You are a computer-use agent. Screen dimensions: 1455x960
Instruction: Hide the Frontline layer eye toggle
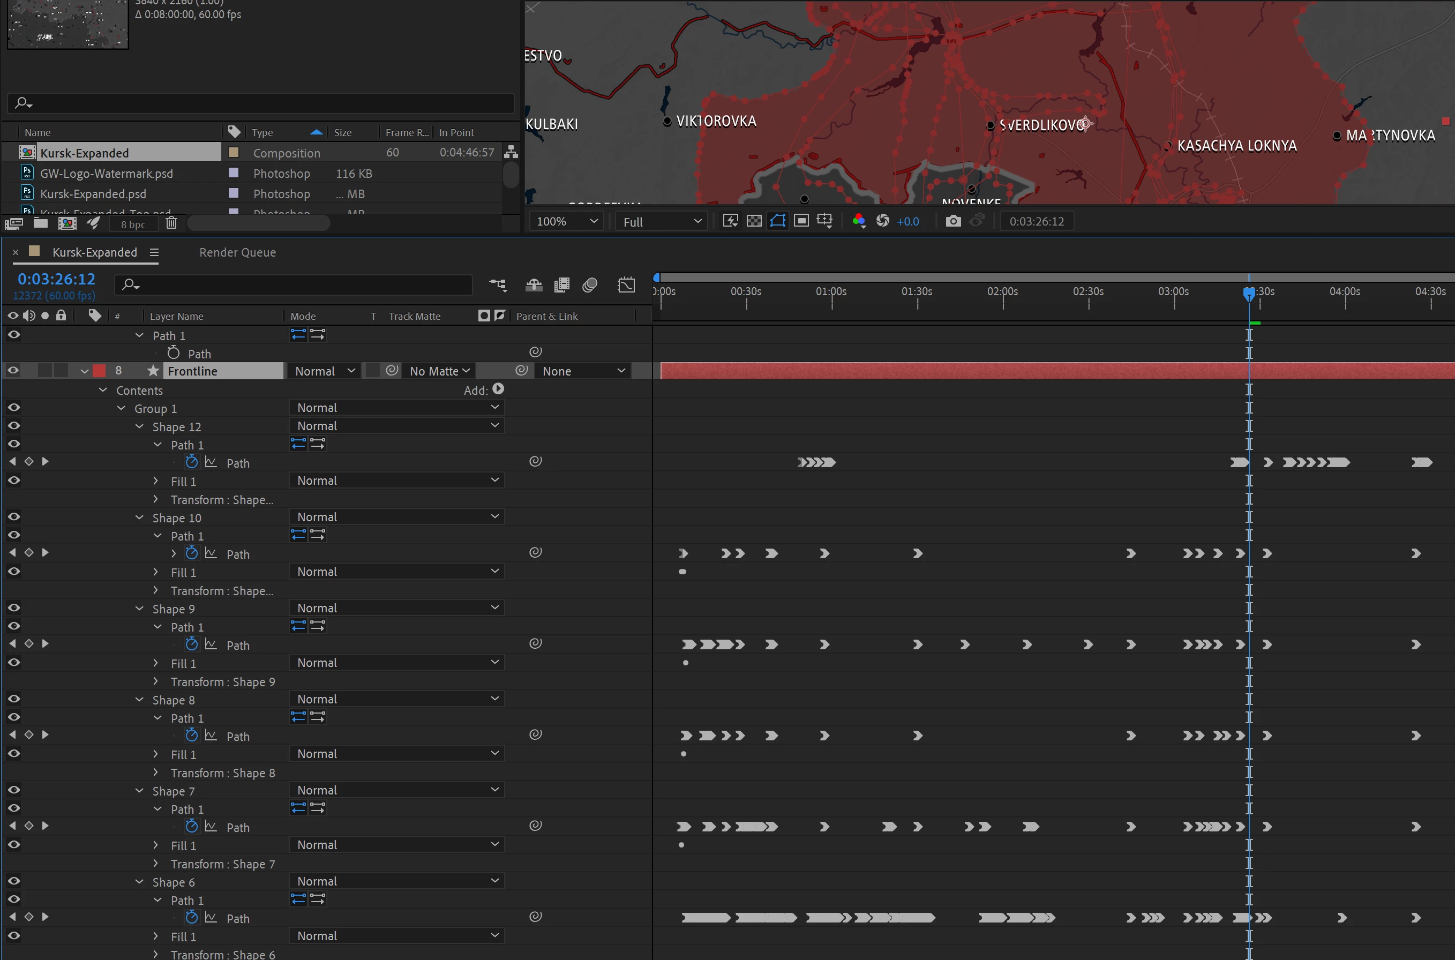(13, 370)
